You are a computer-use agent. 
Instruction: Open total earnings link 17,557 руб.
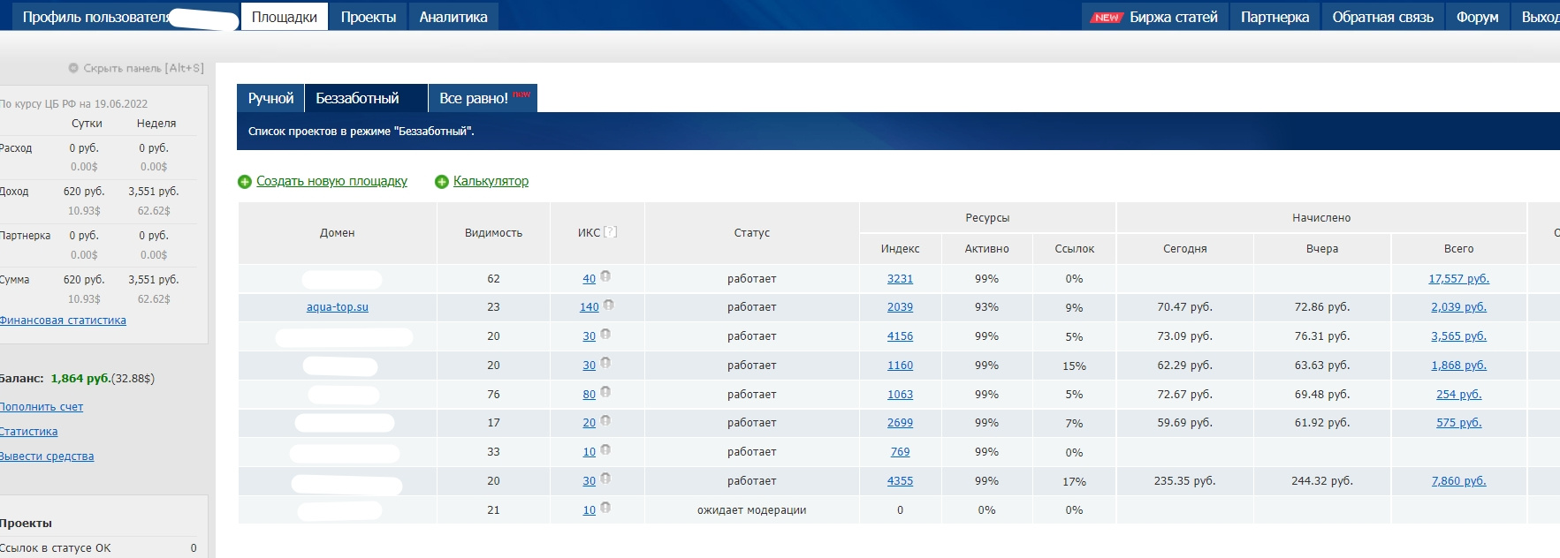click(x=1458, y=279)
